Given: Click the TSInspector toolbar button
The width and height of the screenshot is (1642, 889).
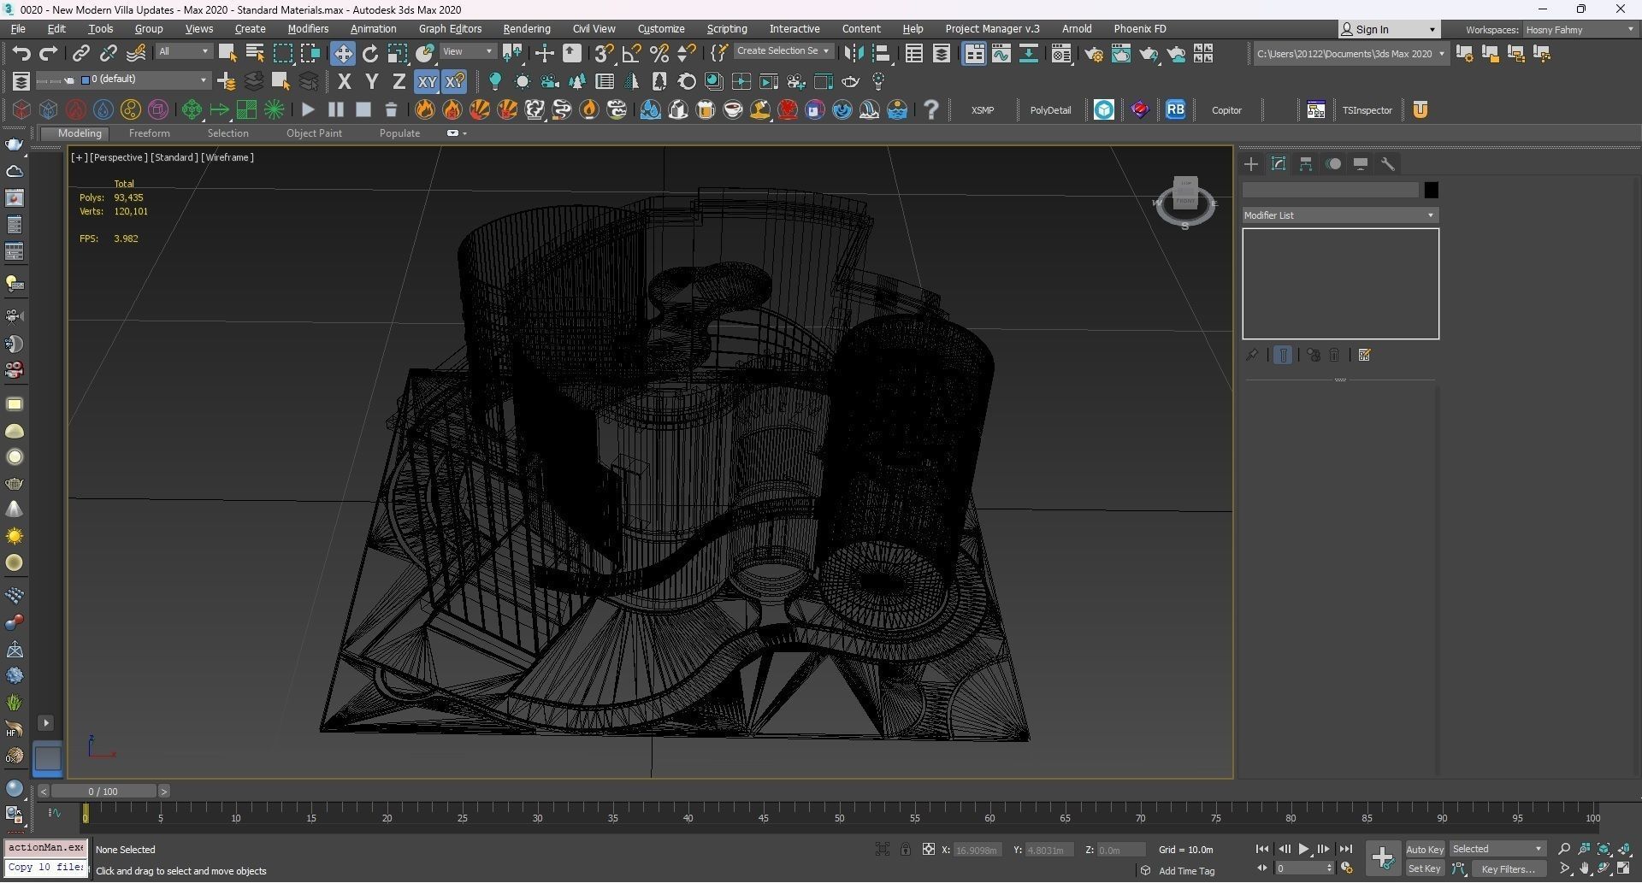Looking at the screenshot, I should (x=1367, y=110).
